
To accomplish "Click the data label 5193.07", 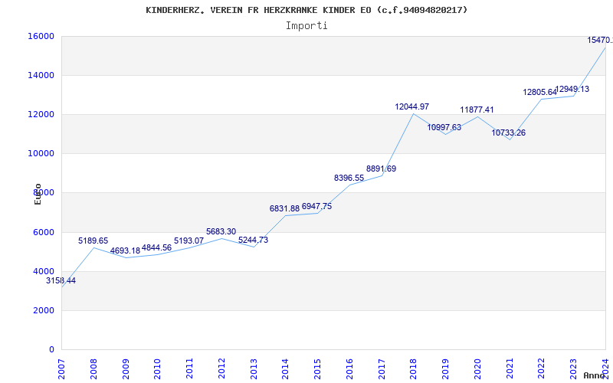I will tap(188, 241).
